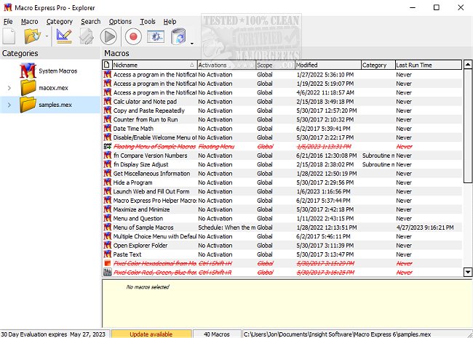Open the dropdown arrow next to the folder icon
This screenshot has height=338, width=473.
[x=47, y=36]
